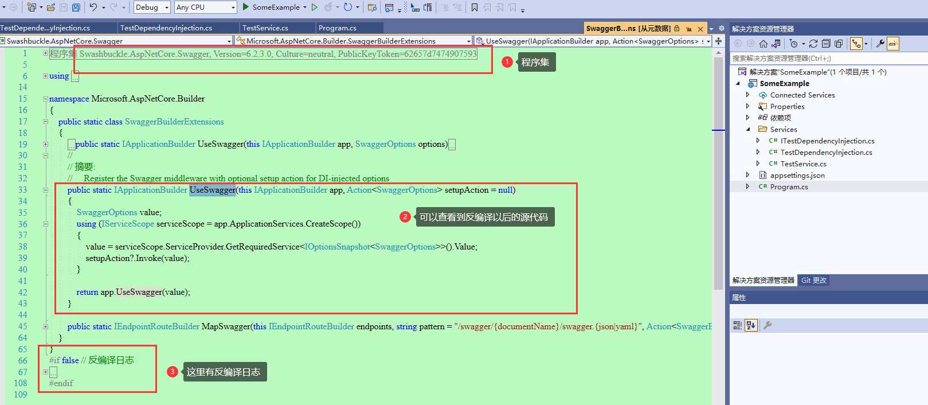Toggle the nested view highlighted icon
Image resolution: width=928 pixels, height=405 pixels.
(856, 44)
